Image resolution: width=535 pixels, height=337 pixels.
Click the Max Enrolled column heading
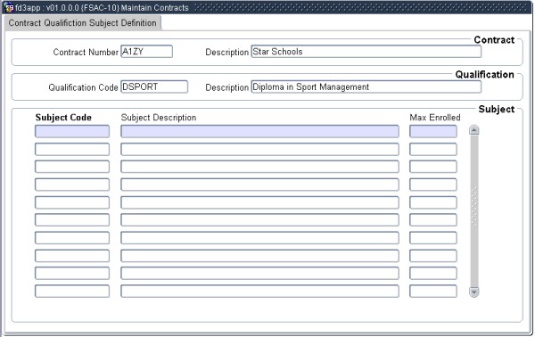coord(435,118)
